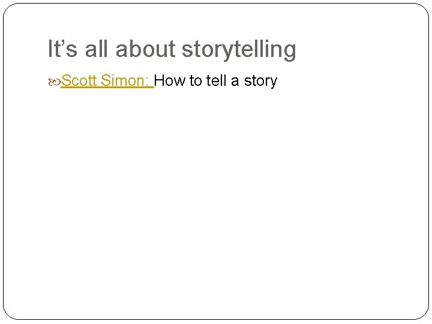432x324 pixels.
Task: Click the rounded slide border at the top edge
Action: tap(216, 4)
